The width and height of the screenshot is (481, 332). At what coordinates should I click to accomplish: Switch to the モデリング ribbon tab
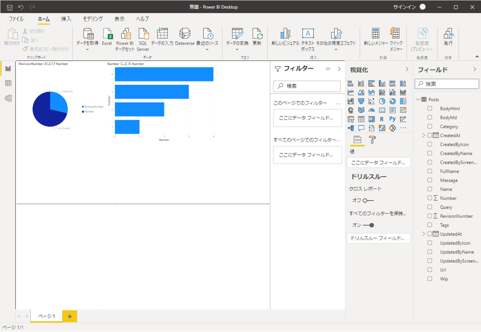click(x=93, y=19)
